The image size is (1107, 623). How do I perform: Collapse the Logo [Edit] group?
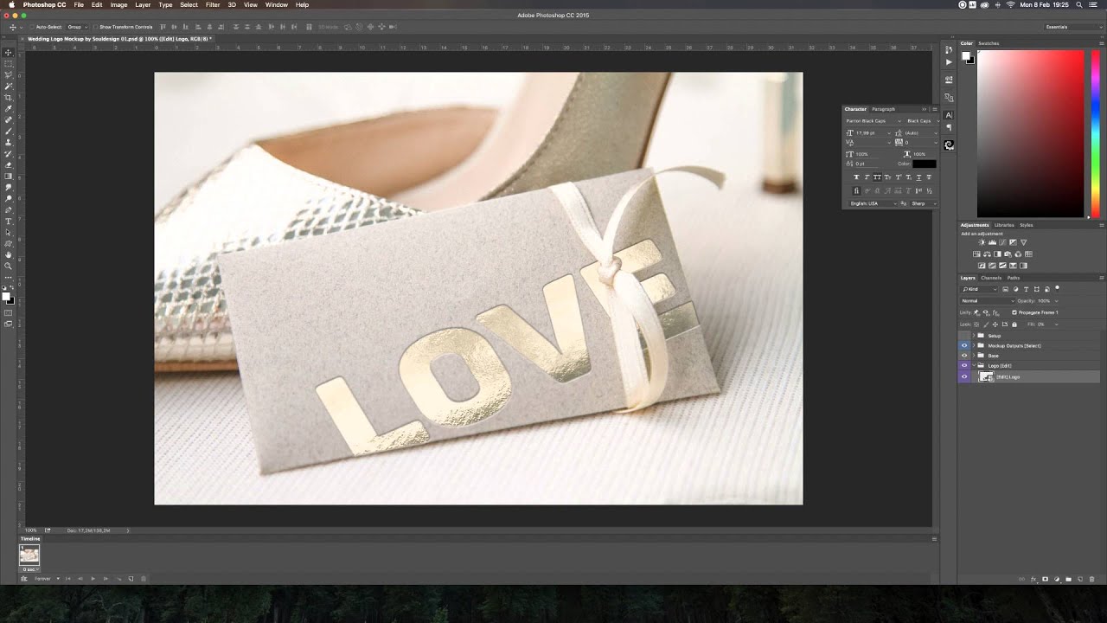pos(974,365)
